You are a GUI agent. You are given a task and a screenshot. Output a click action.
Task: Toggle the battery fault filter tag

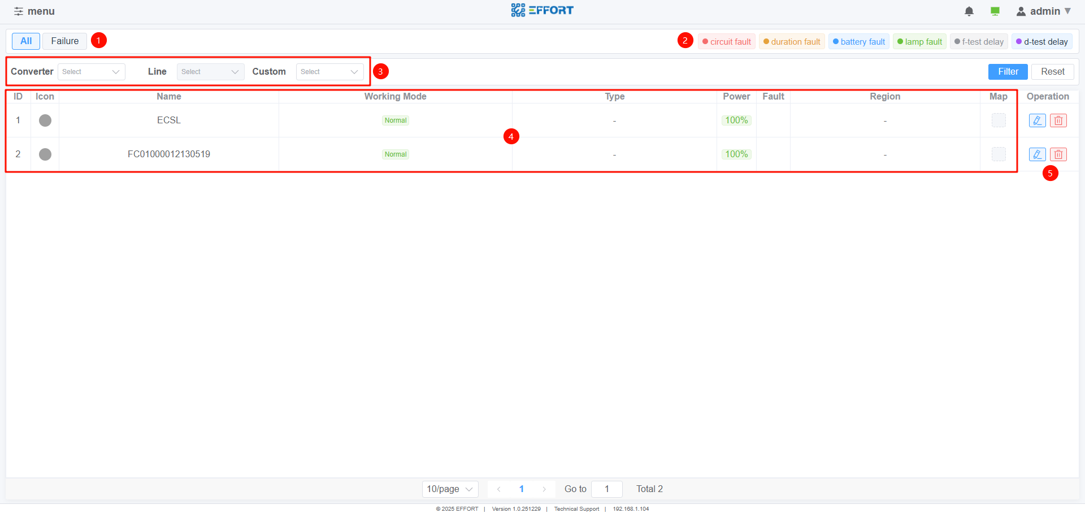click(858, 42)
